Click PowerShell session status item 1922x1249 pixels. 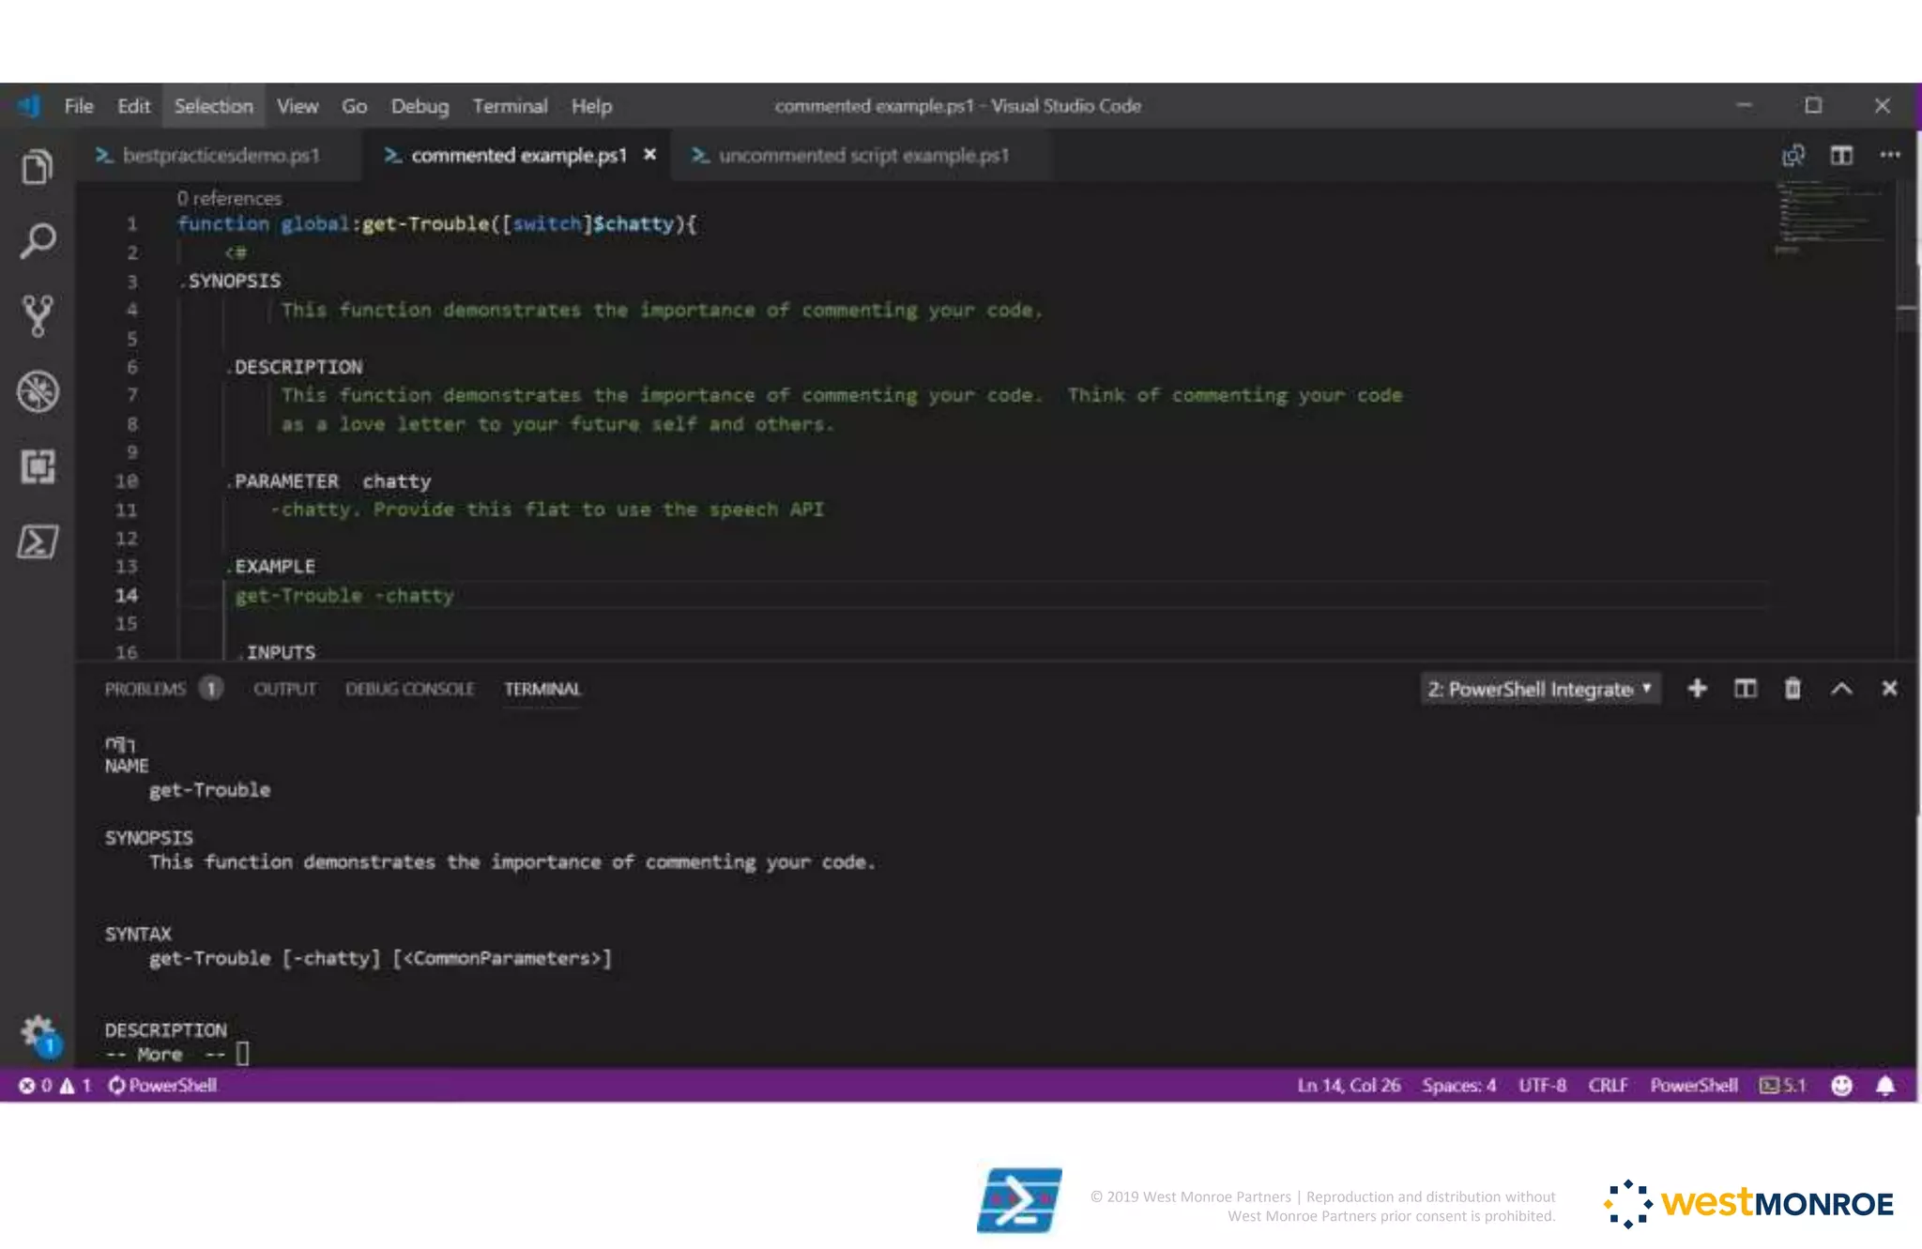tap(162, 1086)
